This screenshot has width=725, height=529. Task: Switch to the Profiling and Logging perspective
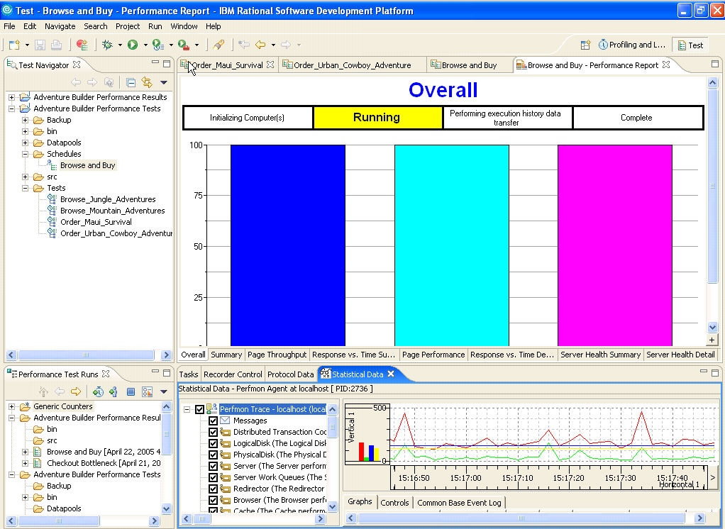pos(631,45)
